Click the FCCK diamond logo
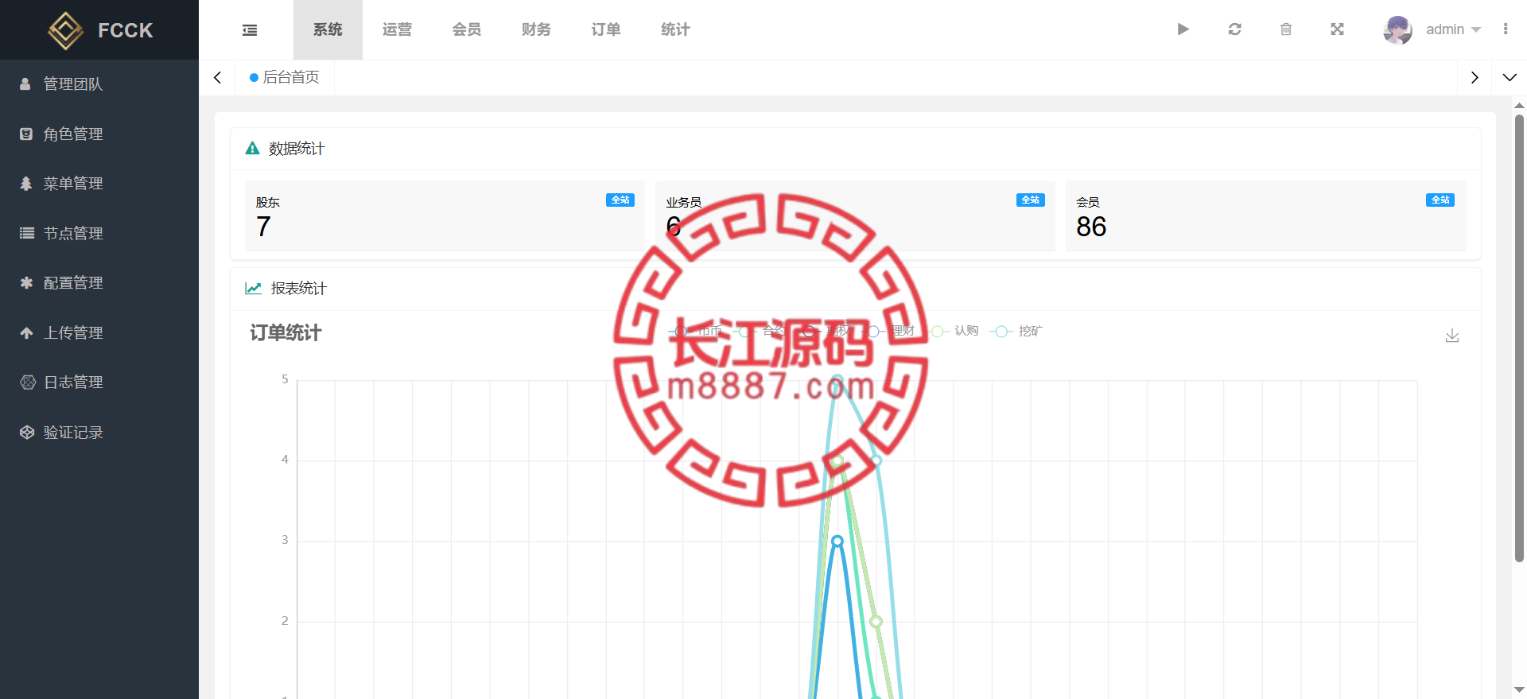This screenshot has width=1527, height=699. pos(65,30)
